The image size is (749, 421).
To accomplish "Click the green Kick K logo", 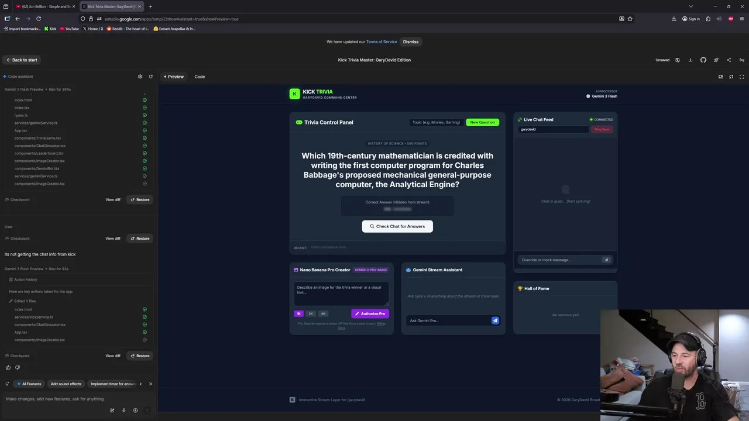I will point(294,94).
